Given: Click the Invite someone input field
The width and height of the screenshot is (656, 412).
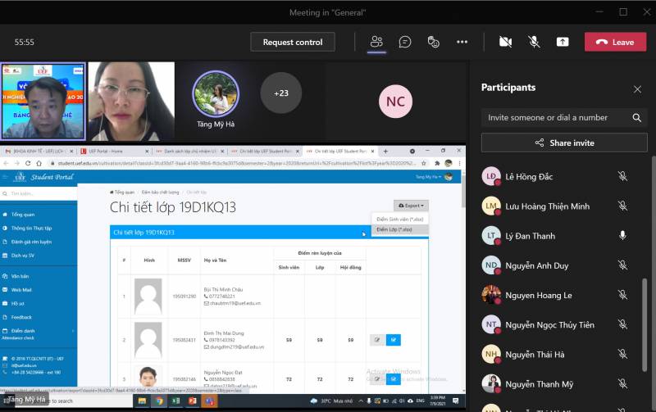Looking at the screenshot, I should click(x=556, y=118).
